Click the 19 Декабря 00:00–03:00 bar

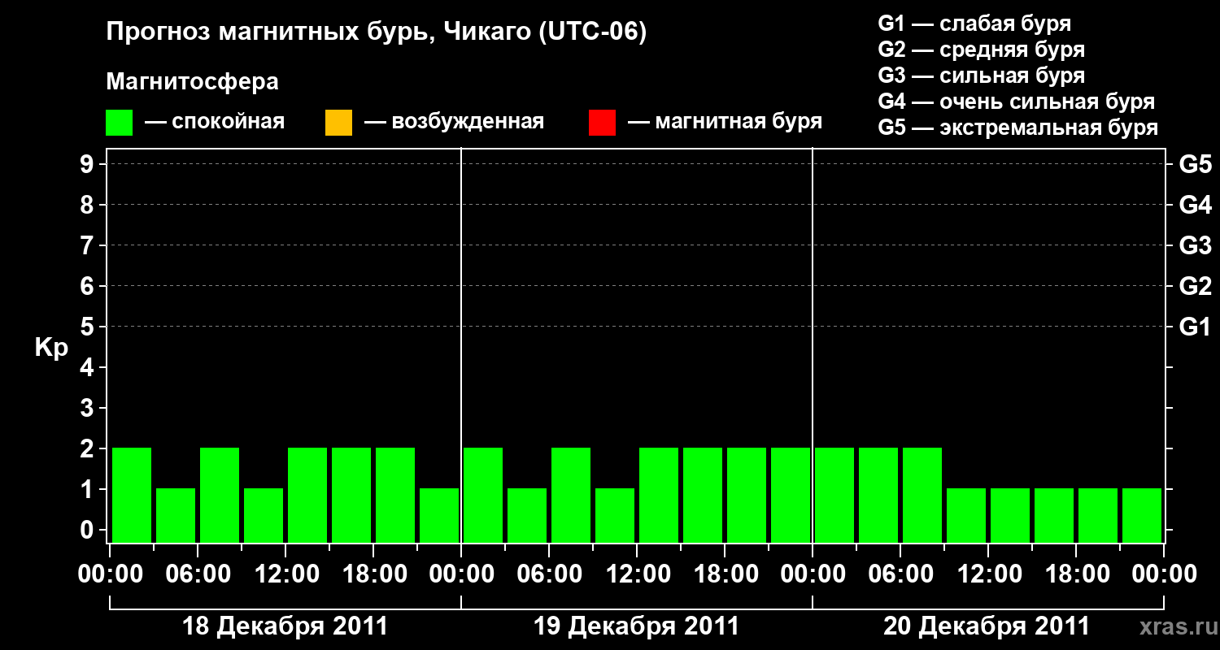[483, 495]
